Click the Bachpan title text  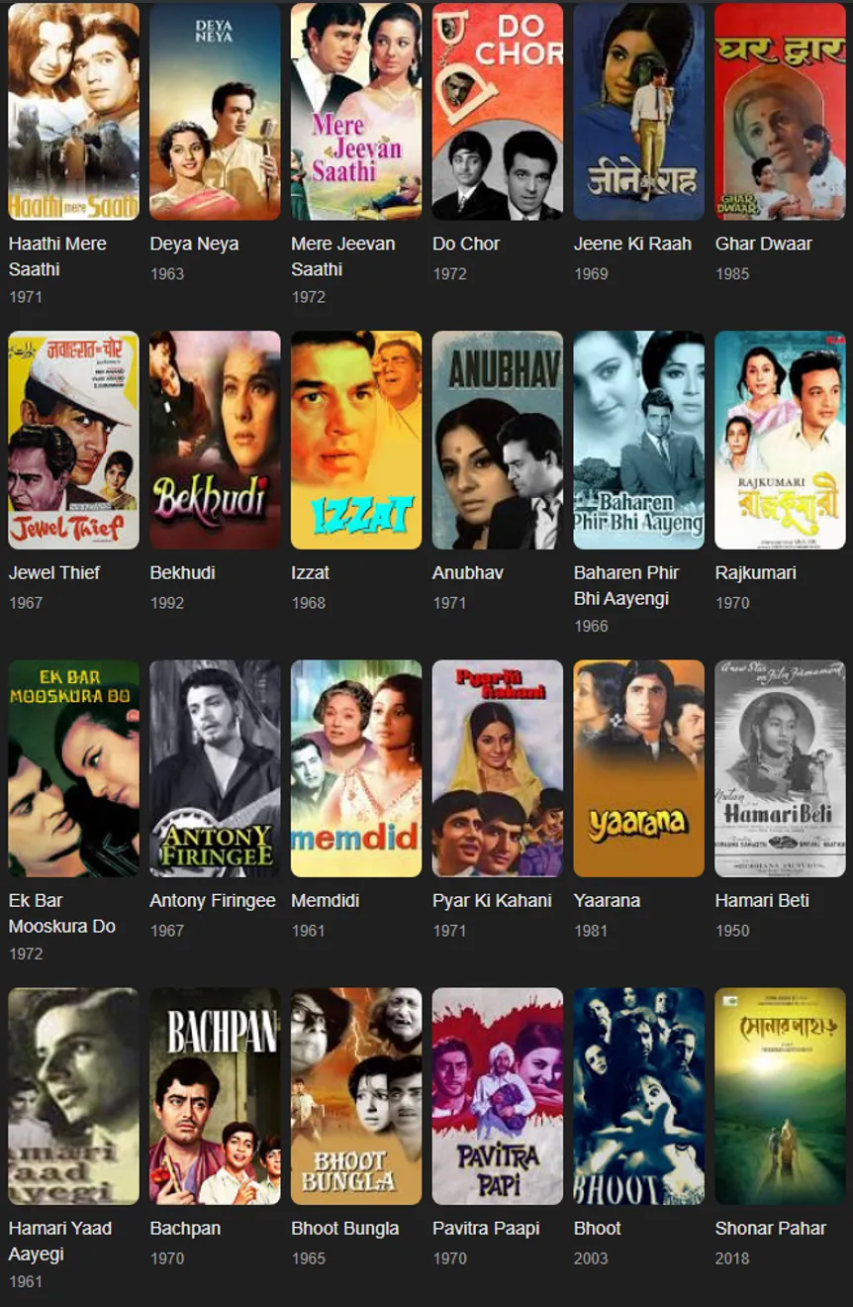click(x=185, y=1228)
